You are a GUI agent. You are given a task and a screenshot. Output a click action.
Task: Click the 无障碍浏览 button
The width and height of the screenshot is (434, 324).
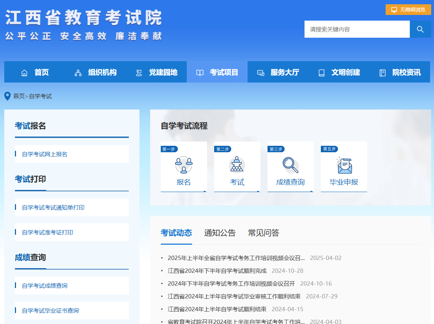pos(408,10)
